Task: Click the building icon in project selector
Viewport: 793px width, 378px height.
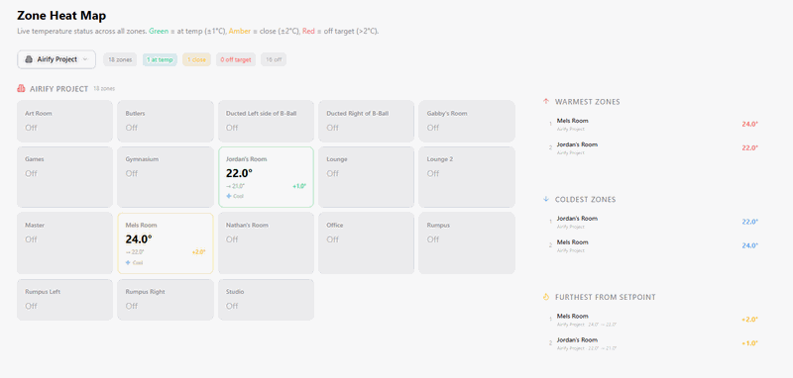Action: (29, 59)
